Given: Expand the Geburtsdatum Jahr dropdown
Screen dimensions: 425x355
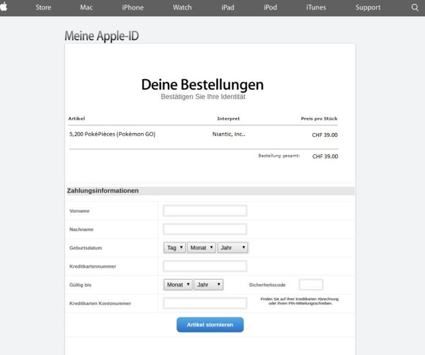Looking at the screenshot, I should point(232,248).
